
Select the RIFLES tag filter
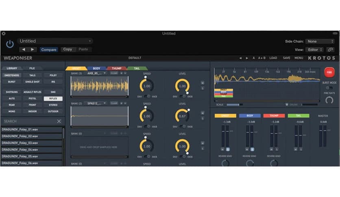click(53, 98)
